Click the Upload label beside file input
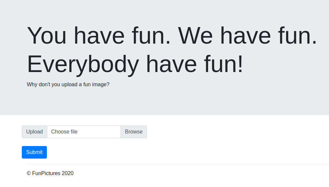This screenshot has height=187, width=329. click(x=34, y=132)
